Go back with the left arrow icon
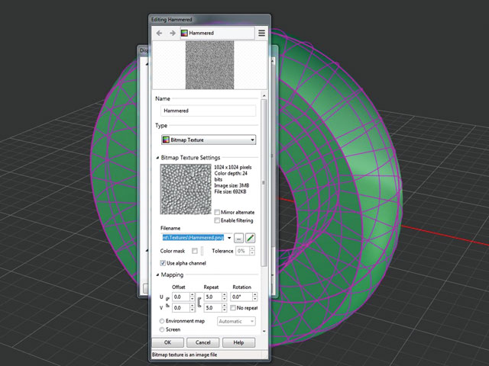Image resolution: width=489 pixels, height=366 pixels. click(159, 33)
